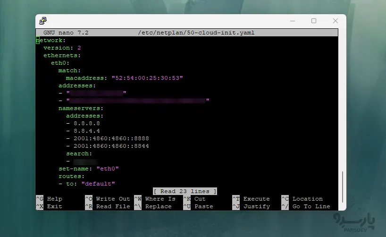
Task: Click the ^\ Replace shortcut
Action: (x=153, y=206)
